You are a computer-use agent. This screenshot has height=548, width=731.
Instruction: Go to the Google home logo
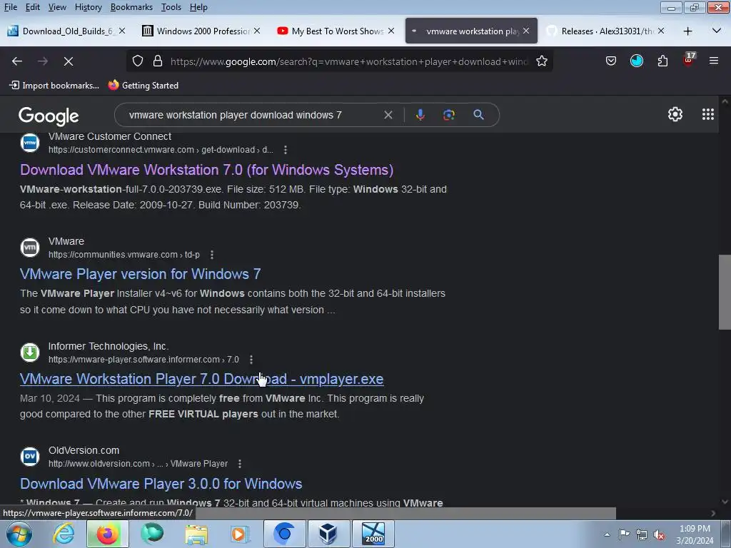tap(49, 116)
